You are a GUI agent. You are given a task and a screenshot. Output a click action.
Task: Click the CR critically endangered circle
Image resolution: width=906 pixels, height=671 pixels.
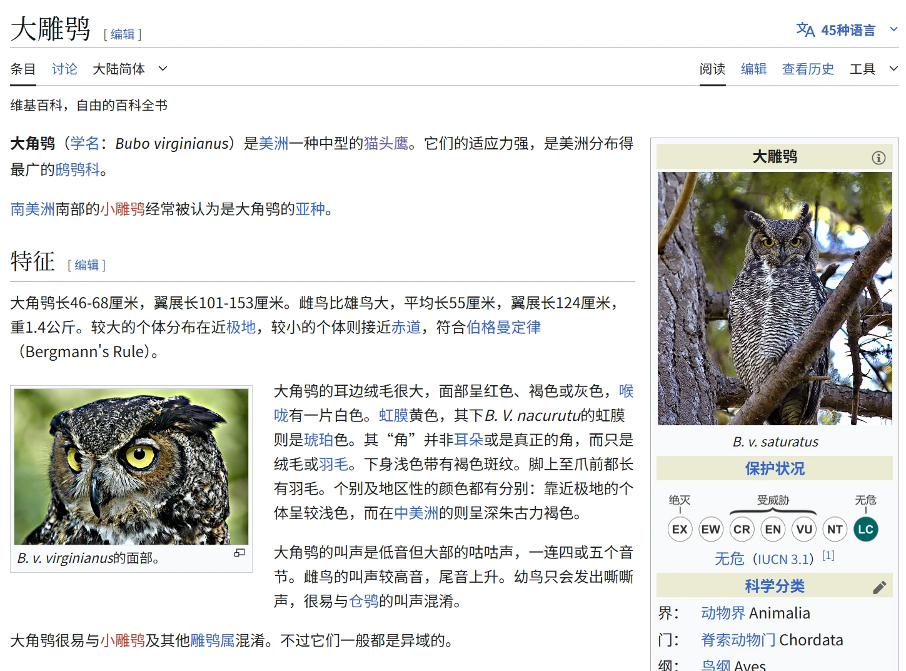pyautogui.click(x=742, y=530)
